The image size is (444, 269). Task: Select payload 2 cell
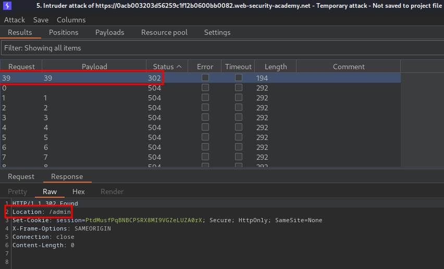tap(45, 108)
